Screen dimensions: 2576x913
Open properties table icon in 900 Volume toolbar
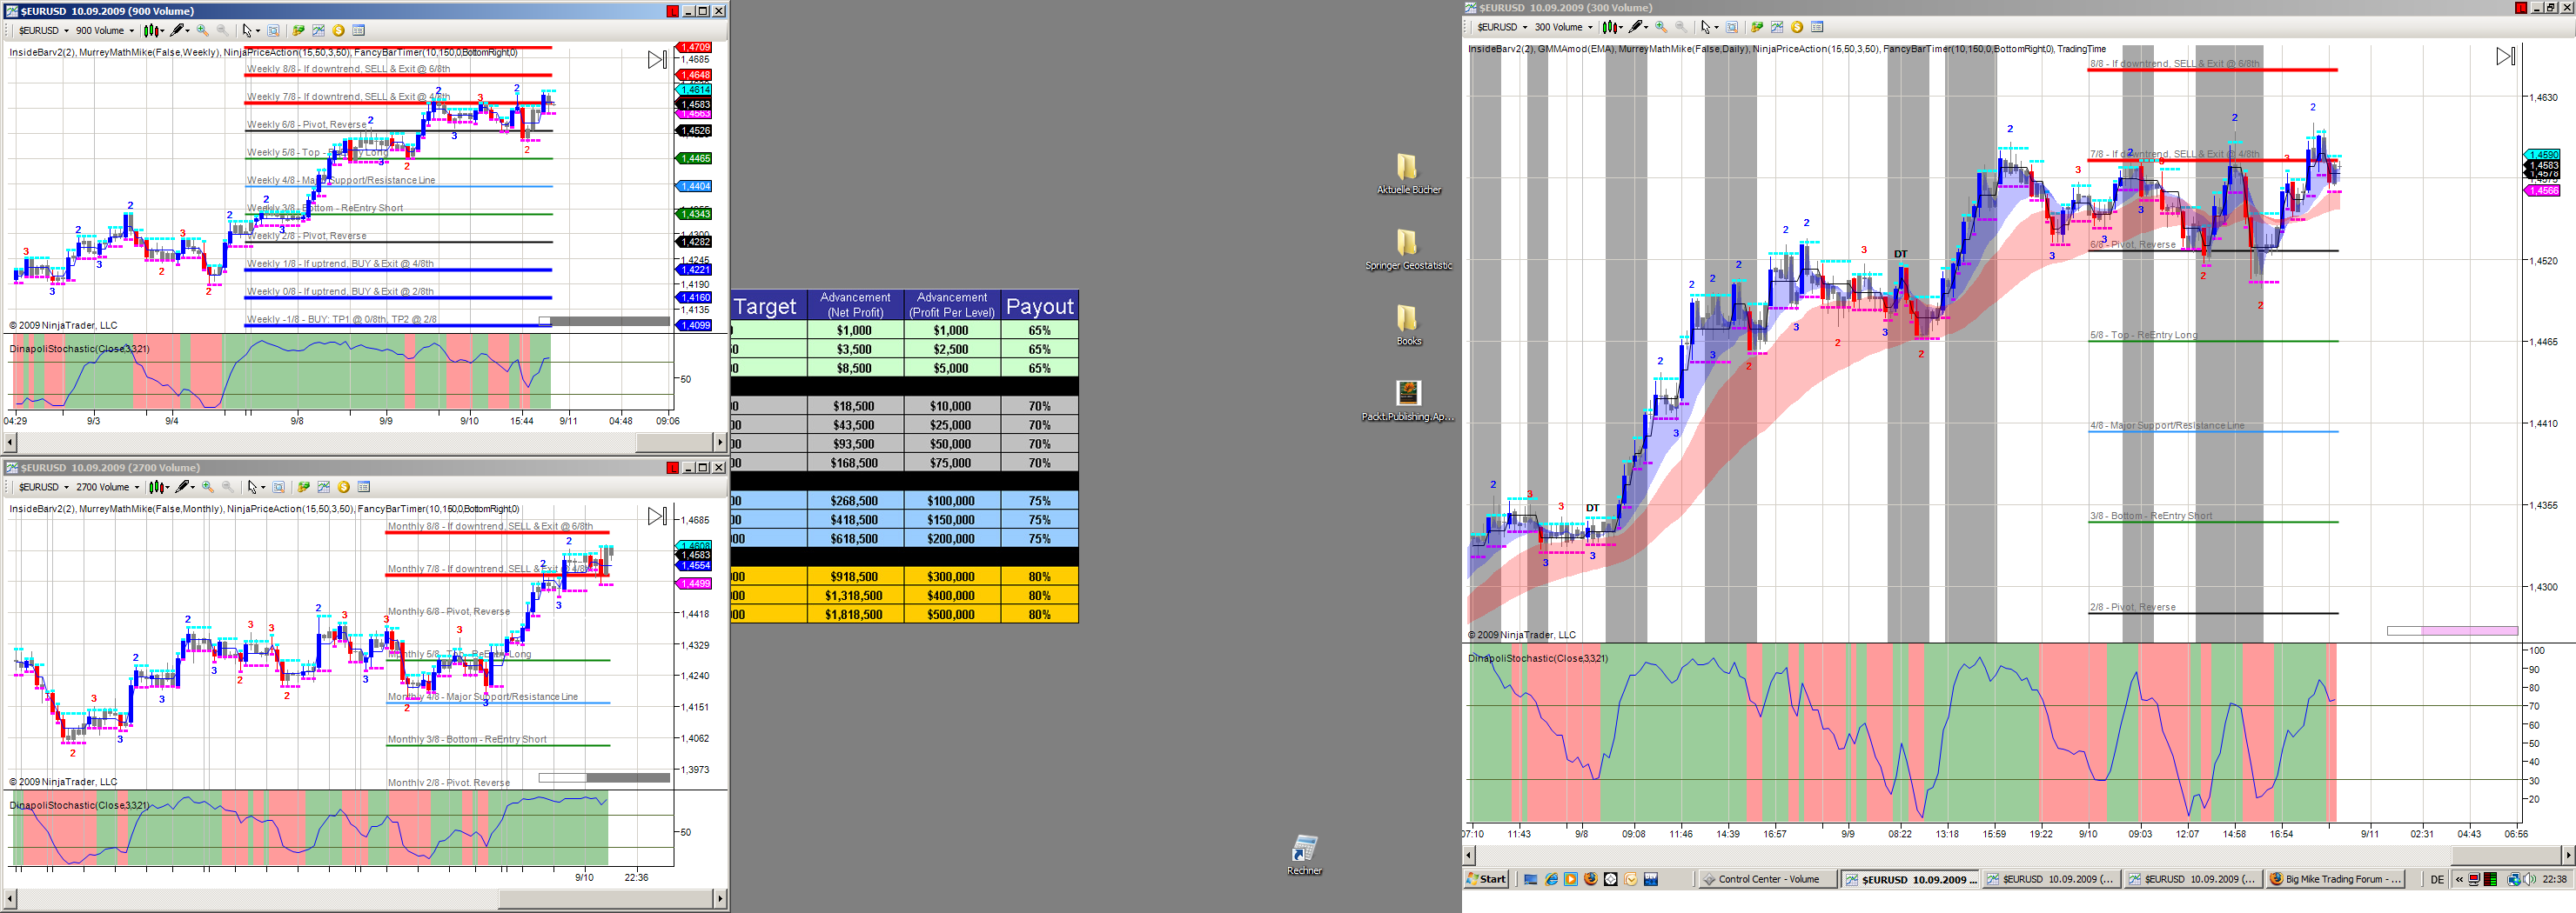pyautogui.click(x=359, y=31)
